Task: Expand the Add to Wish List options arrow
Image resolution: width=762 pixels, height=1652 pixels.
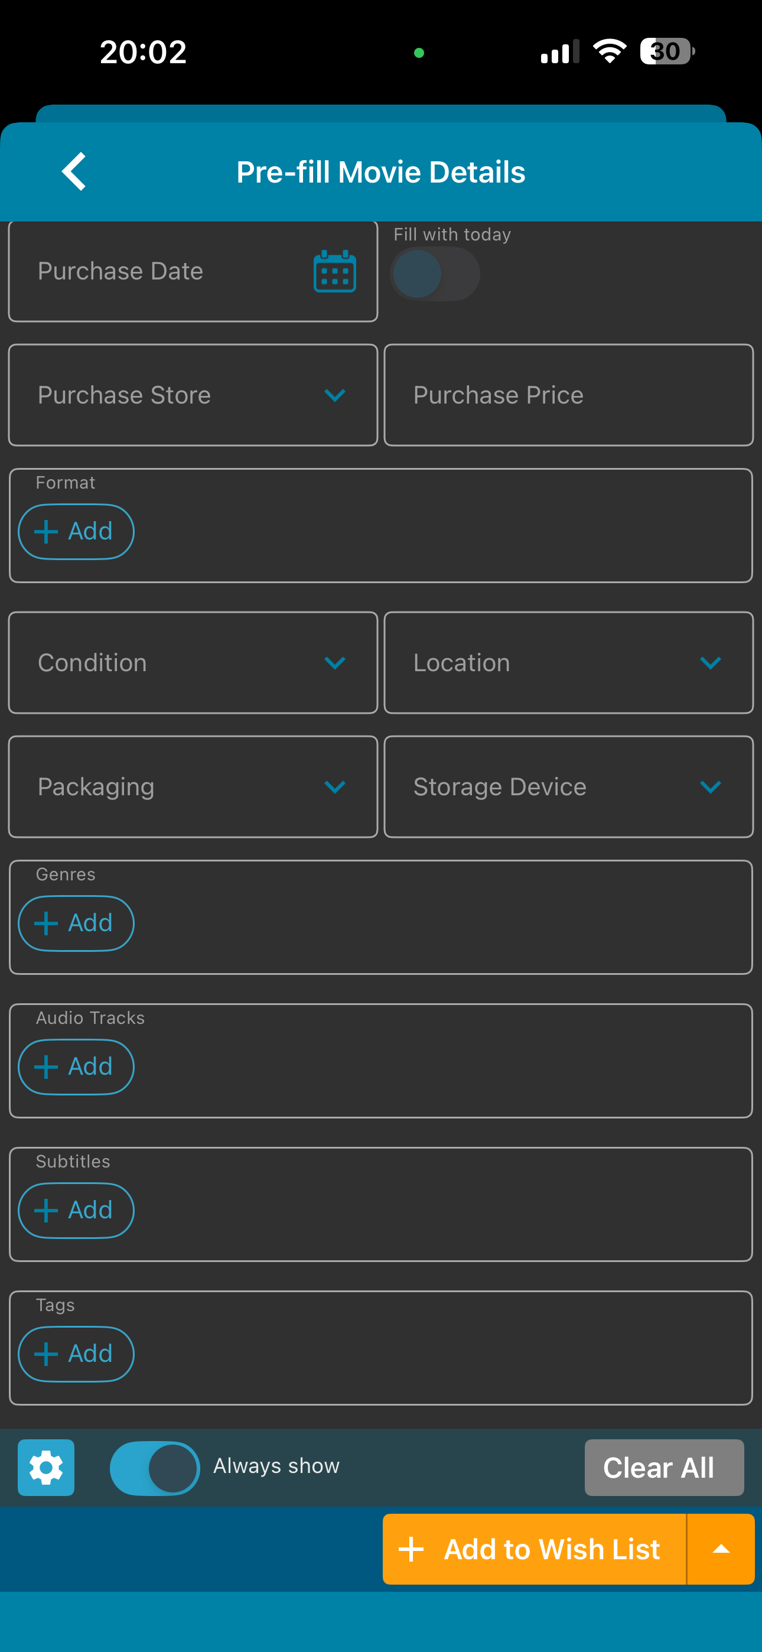Action: pyautogui.click(x=721, y=1549)
